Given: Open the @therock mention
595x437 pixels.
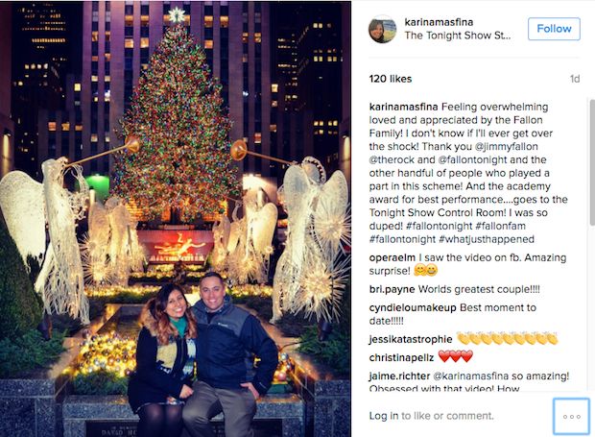Looking at the screenshot, I should (392, 159).
